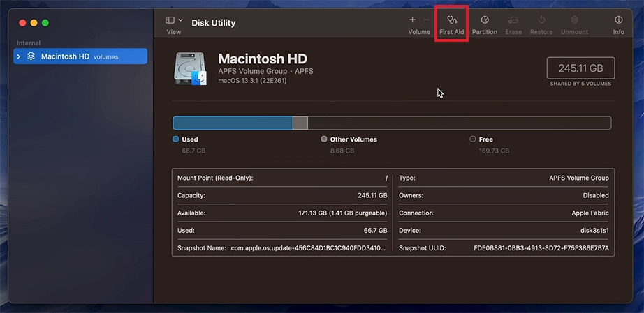Click the 'Used:' row label in table
Image resolution: width=644 pixels, height=313 pixels.
click(x=186, y=231)
